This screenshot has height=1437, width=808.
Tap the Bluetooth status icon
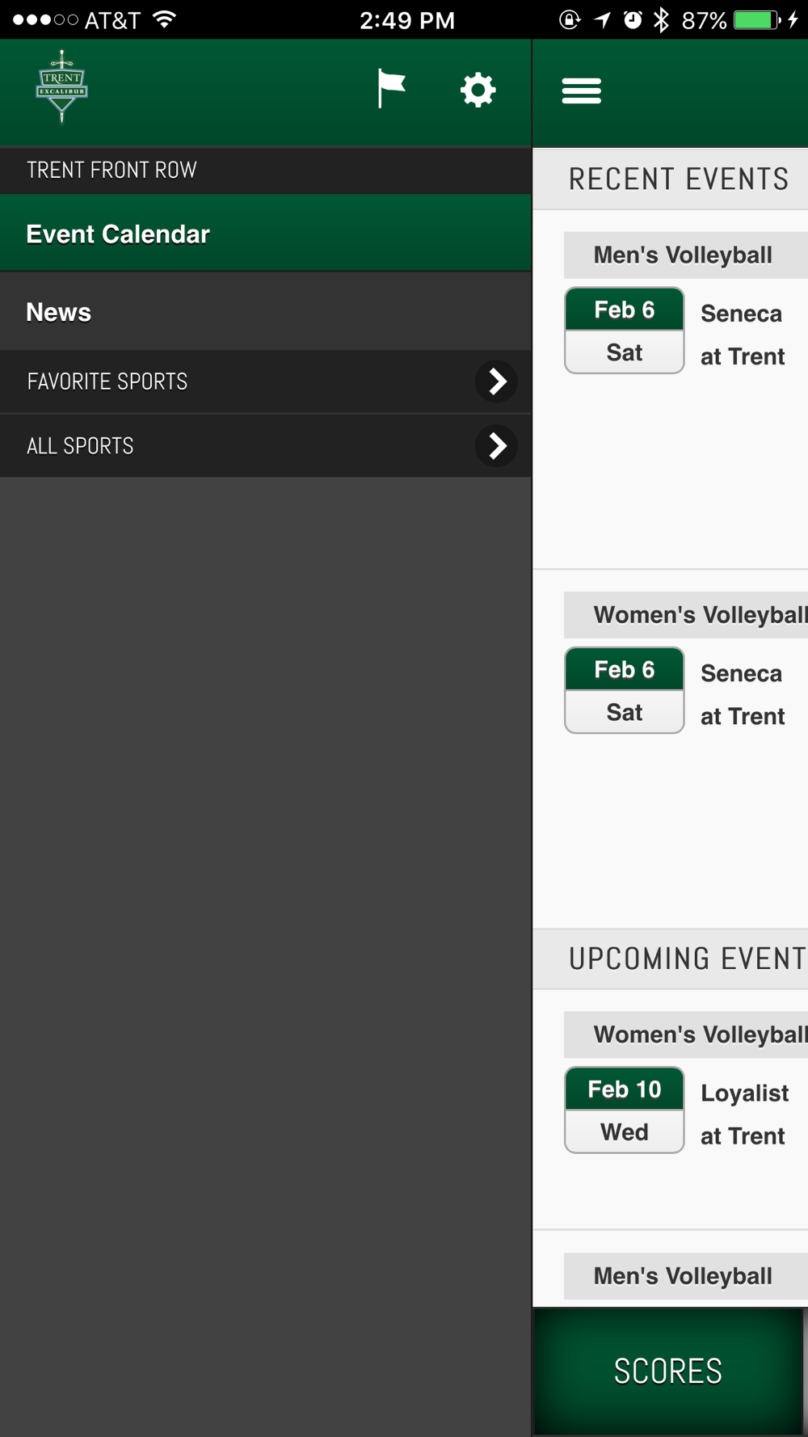click(x=661, y=19)
